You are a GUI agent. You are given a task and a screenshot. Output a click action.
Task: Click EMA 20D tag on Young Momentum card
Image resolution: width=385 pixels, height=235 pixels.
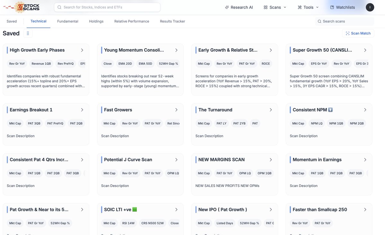click(125, 64)
